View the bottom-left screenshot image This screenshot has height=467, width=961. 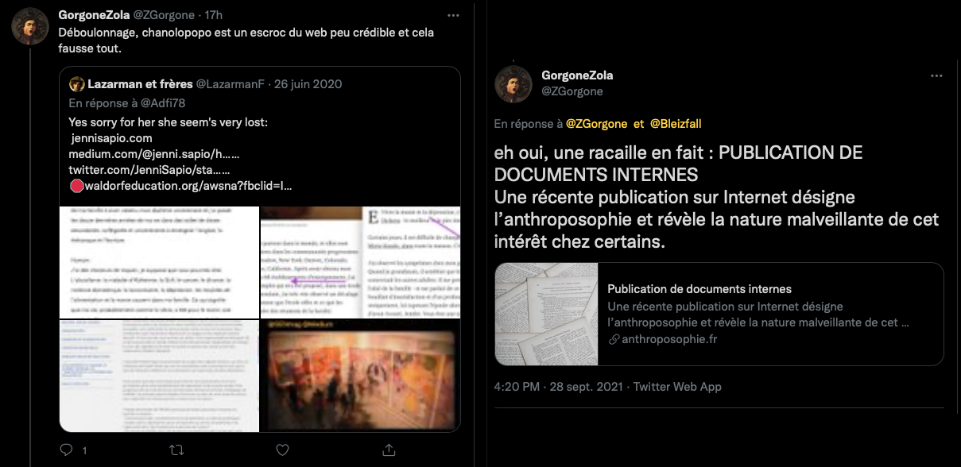(160, 376)
